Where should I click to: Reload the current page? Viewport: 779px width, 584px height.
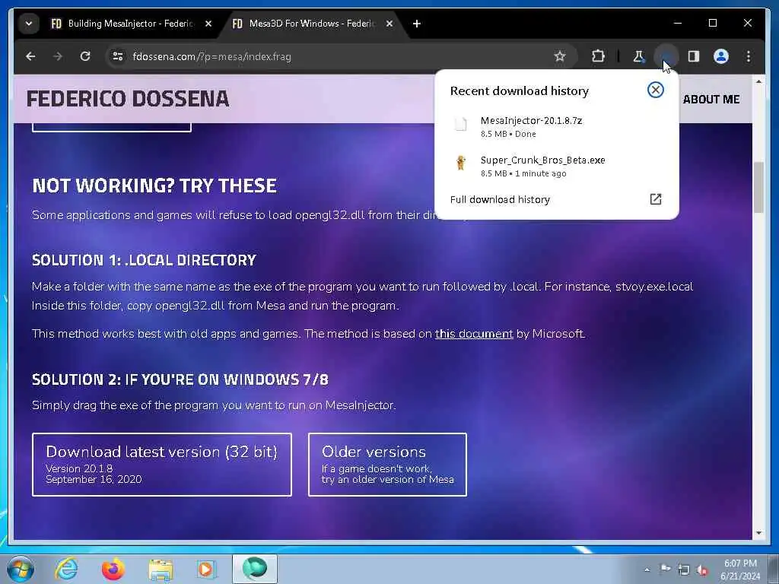point(85,56)
